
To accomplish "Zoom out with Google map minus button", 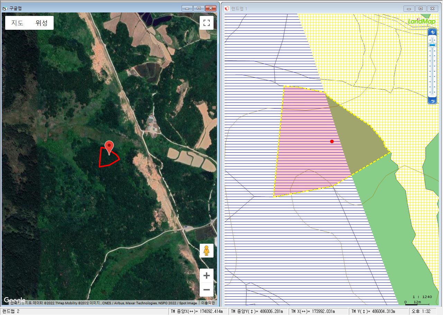I will [x=207, y=290].
